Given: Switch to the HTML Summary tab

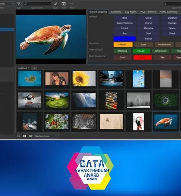Looking at the screenshot, I should [168, 12].
